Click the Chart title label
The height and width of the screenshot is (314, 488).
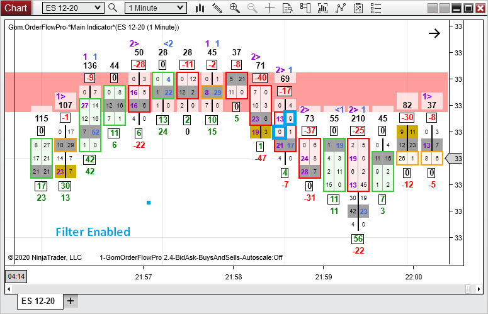click(x=16, y=8)
